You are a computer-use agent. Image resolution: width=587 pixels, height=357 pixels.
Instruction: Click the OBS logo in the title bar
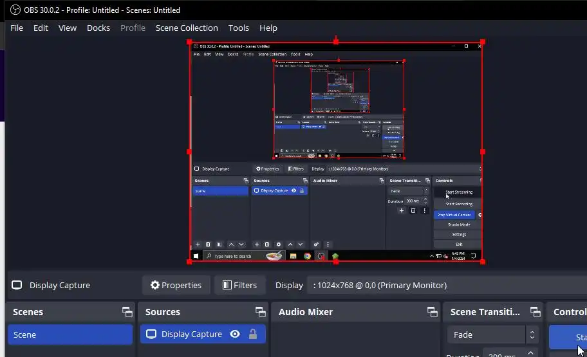pyautogui.click(x=15, y=10)
